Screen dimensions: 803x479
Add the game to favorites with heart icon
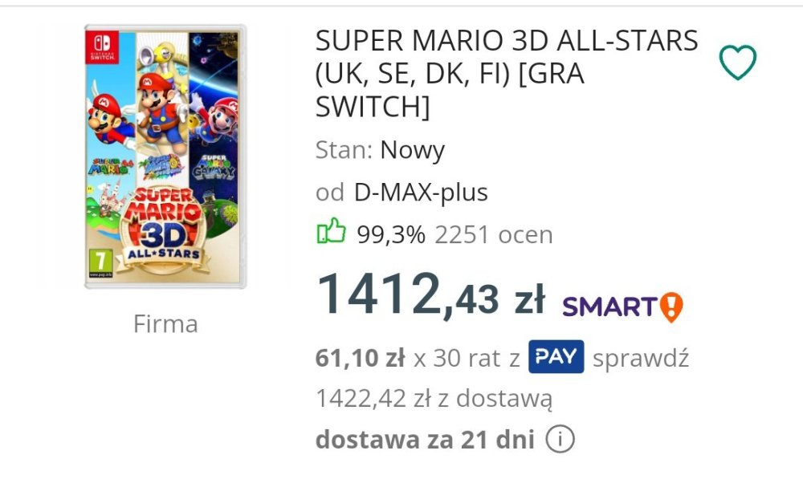737,63
